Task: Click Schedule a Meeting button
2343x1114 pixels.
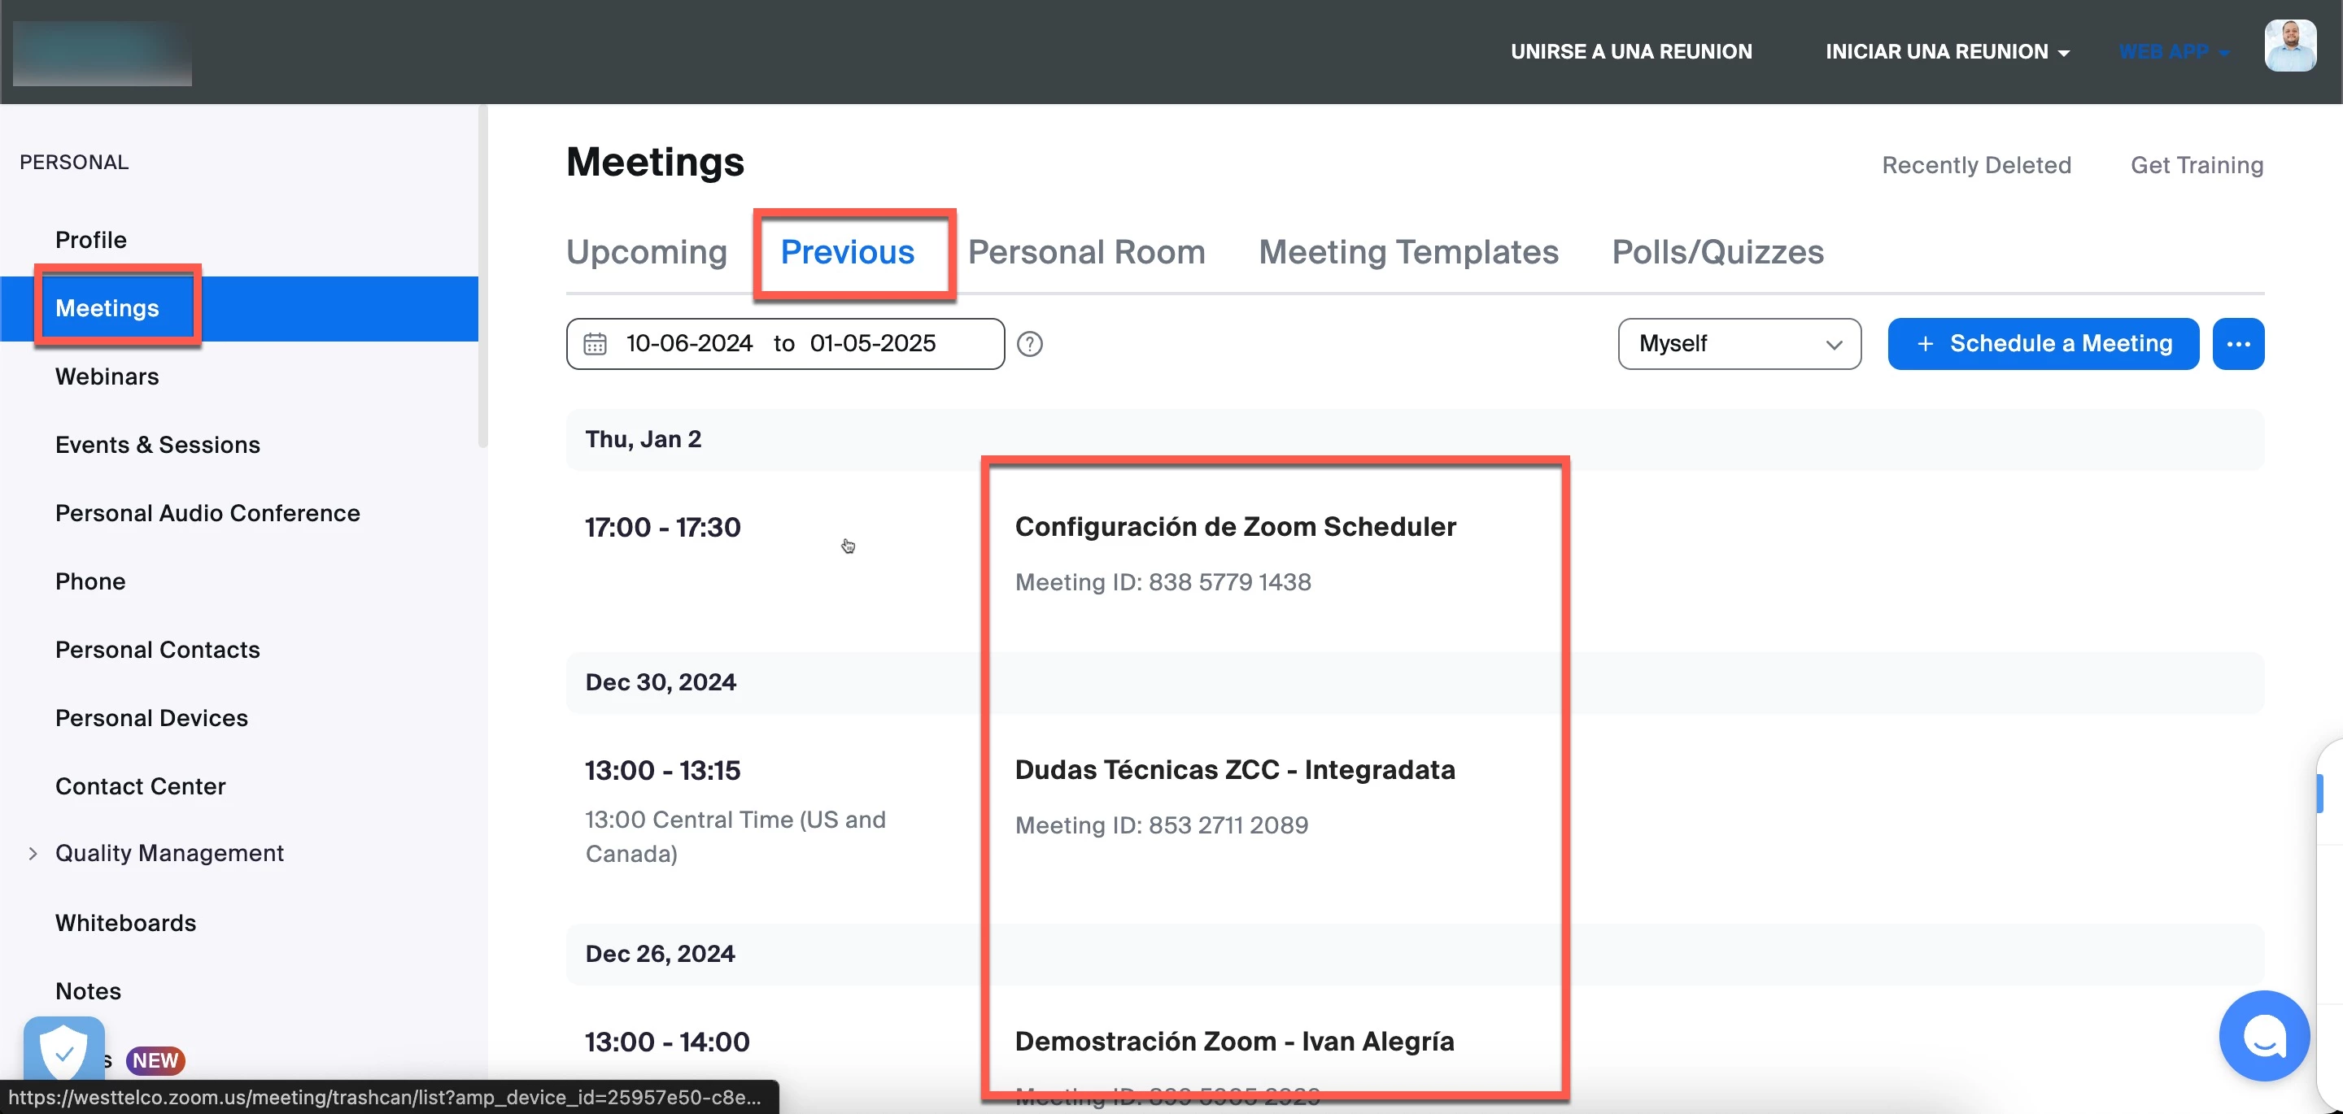Action: (x=2042, y=344)
